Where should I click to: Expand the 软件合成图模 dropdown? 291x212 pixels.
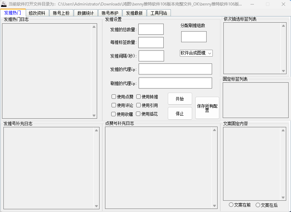pos(196,53)
